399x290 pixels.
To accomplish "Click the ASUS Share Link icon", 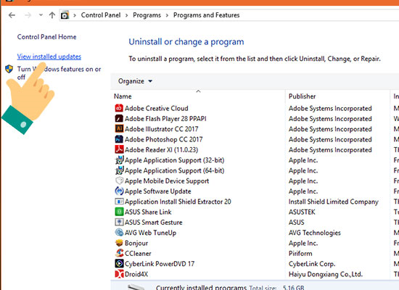I will click(x=119, y=212).
